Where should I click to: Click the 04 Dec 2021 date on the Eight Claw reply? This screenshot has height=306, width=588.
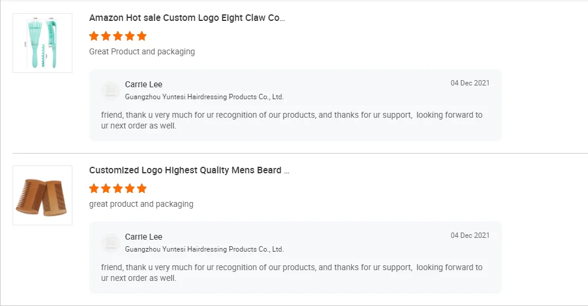click(470, 83)
